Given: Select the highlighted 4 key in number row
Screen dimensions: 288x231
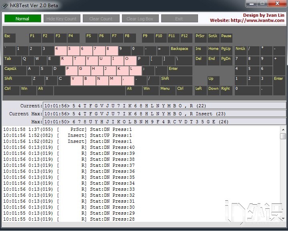Looking at the screenshot, I should [x=61, y=51].
